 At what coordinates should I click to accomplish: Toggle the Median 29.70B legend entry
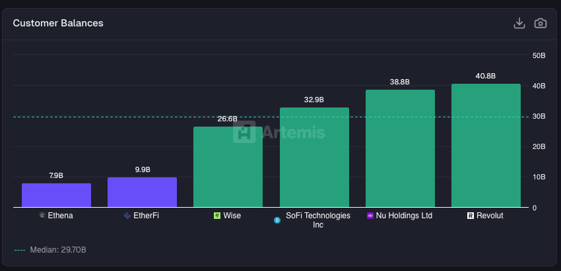(x=50, y=250)
